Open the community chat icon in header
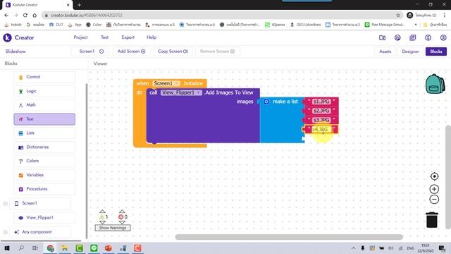The image size is (451, 254). (x=397, y=37)
